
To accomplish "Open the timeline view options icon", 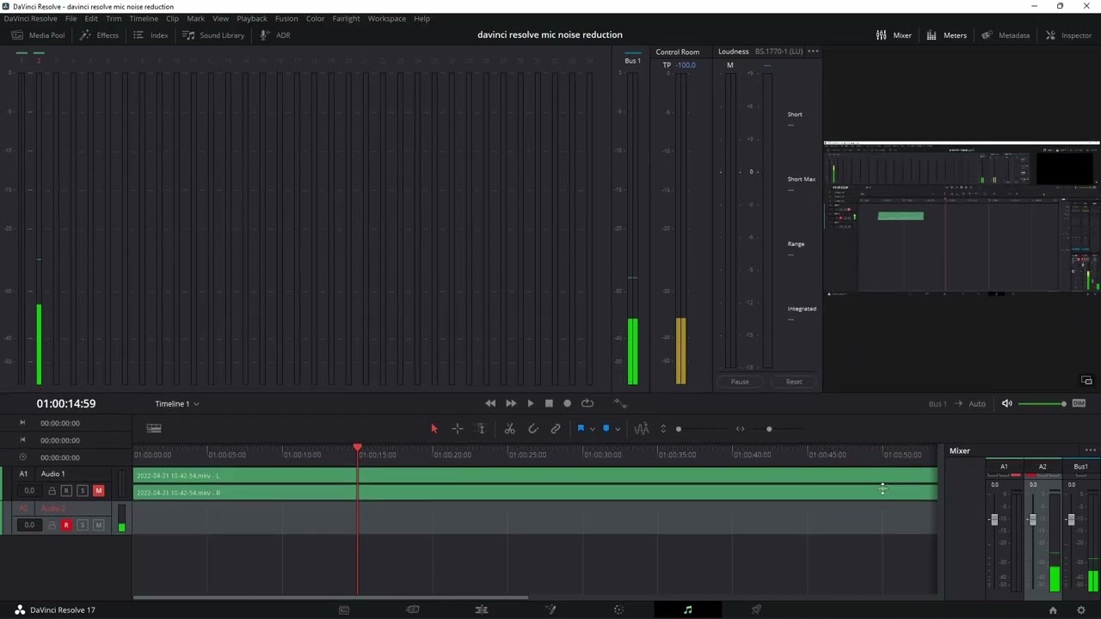I will point(154,428).
